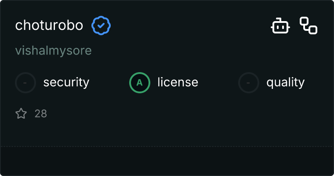Click the connected nodes workflow icon

[x=309, y=26]
